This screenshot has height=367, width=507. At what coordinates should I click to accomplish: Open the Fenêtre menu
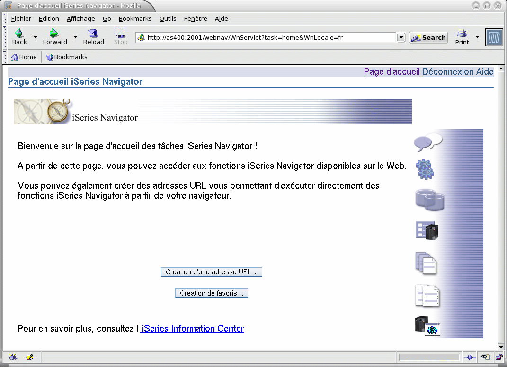196,19
